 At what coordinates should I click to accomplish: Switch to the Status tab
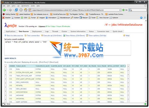pos(91,31)
